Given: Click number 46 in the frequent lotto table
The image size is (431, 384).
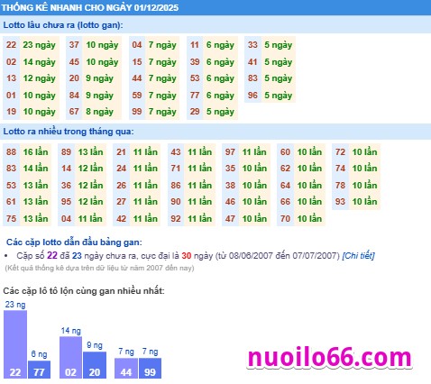Looking at the screenshot, I should [x=230, y=202].
